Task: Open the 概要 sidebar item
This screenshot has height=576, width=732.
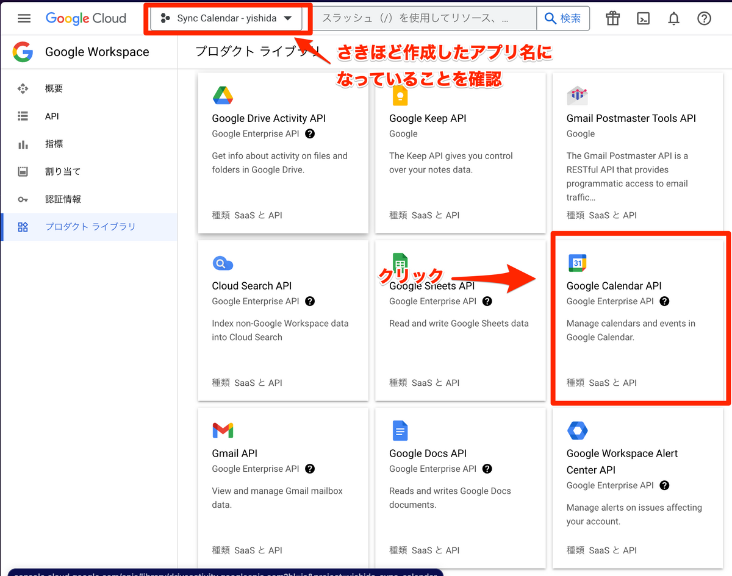Action: (89, 88)
